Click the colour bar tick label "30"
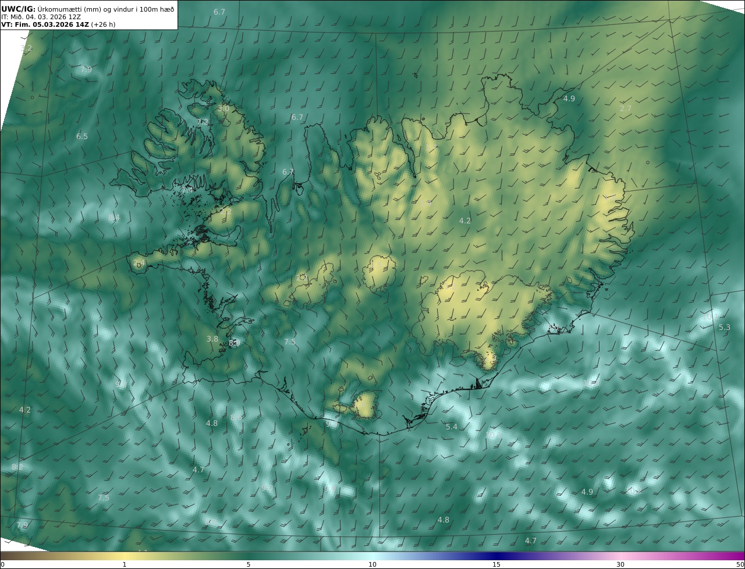Screen dimensions: 745x569 pyautogui.click(x=620, y=564)
